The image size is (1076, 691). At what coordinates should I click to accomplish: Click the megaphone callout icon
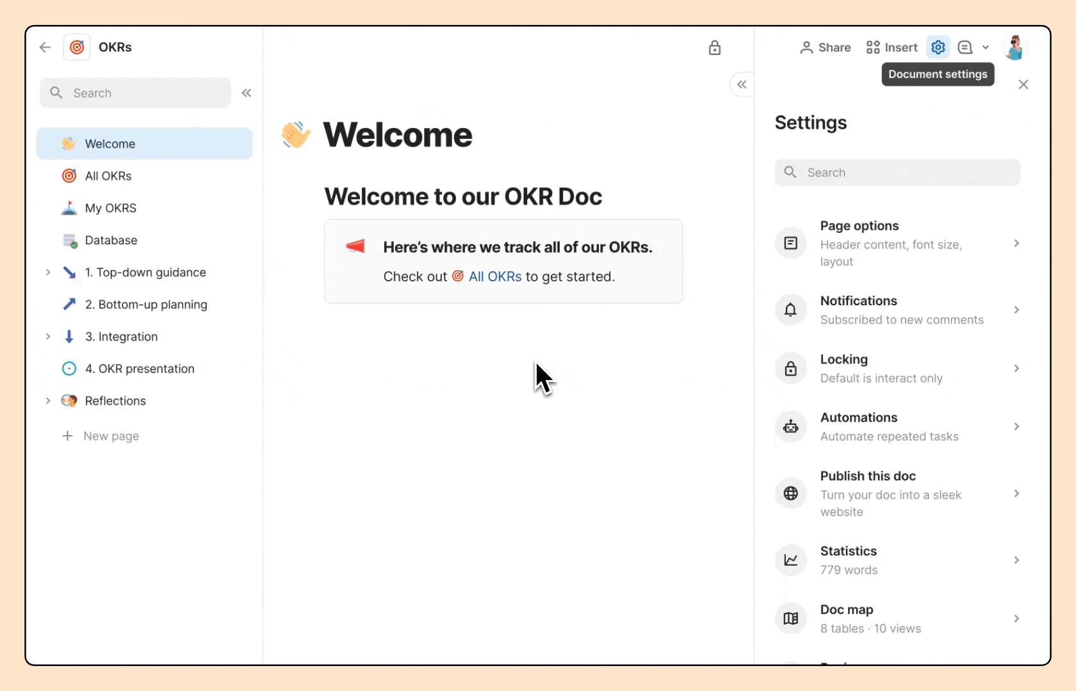(x=355, y=246)
